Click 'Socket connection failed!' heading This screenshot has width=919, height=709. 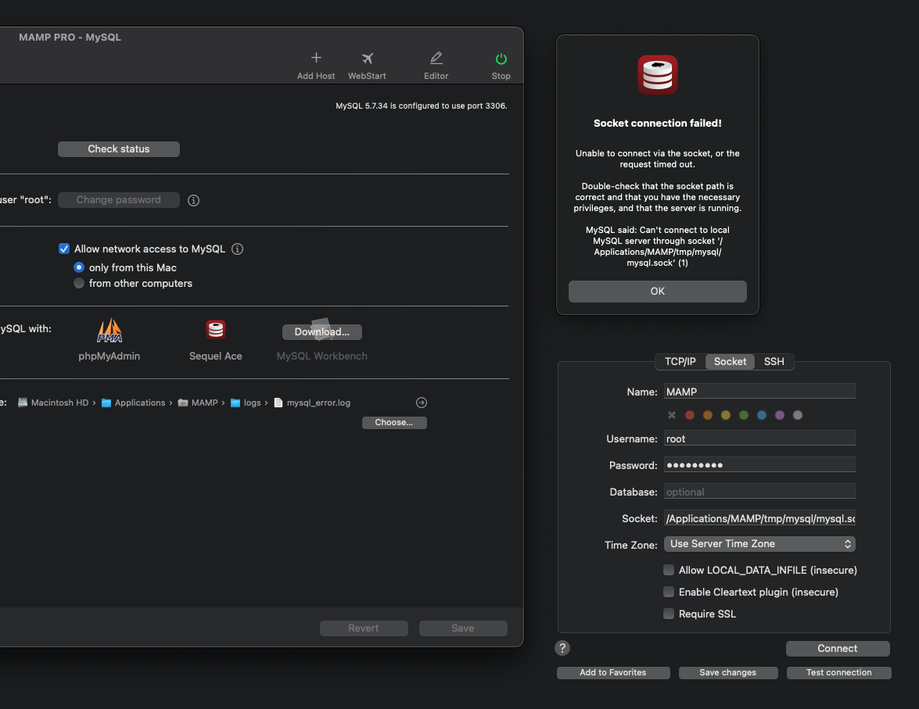658,123
